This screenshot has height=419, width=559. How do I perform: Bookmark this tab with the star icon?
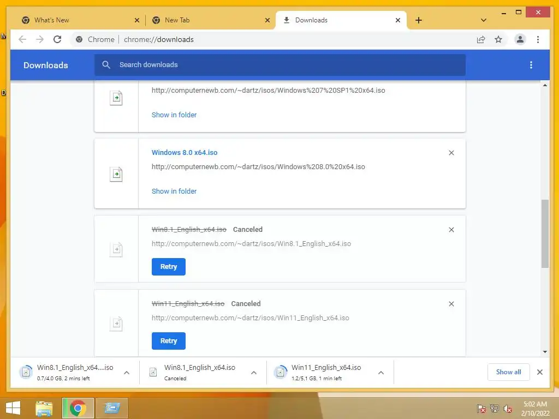point(498,39)
